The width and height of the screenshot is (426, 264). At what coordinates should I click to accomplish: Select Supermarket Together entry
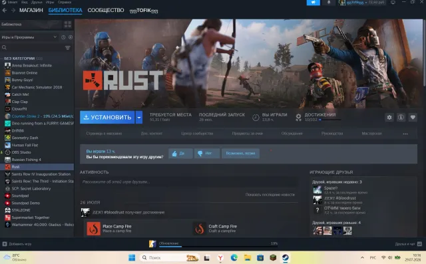coord(31,217)
